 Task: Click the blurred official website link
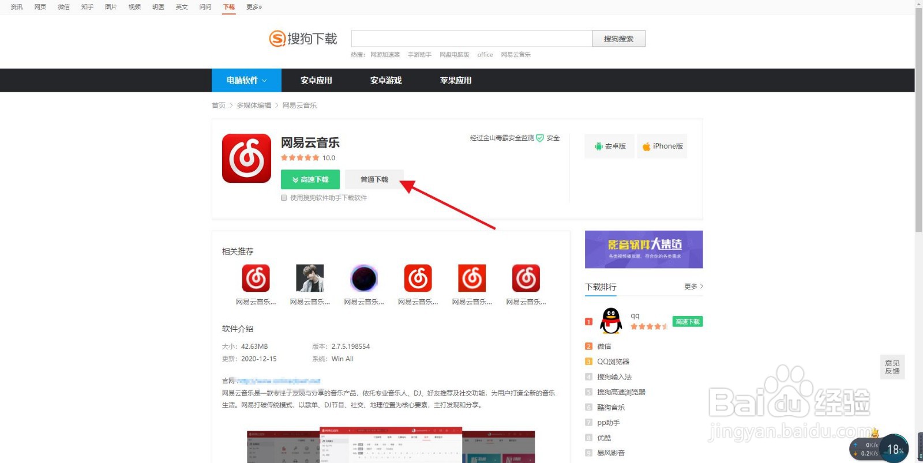coord(278,381)
